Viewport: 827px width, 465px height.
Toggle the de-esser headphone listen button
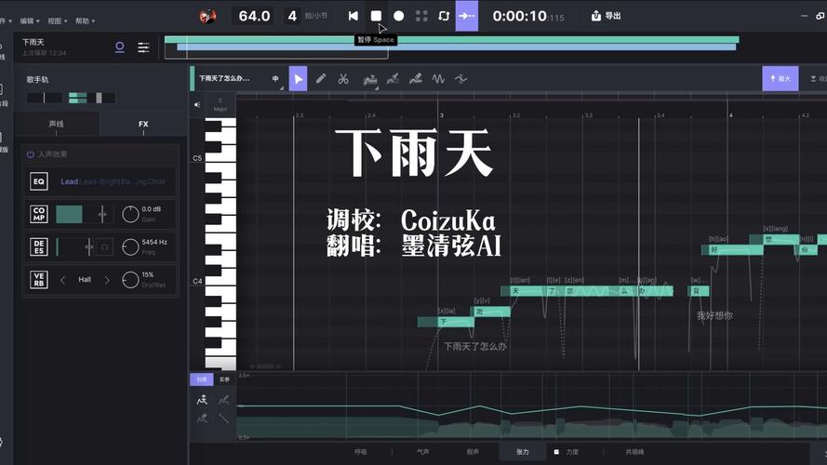click(x=104, y=246)
